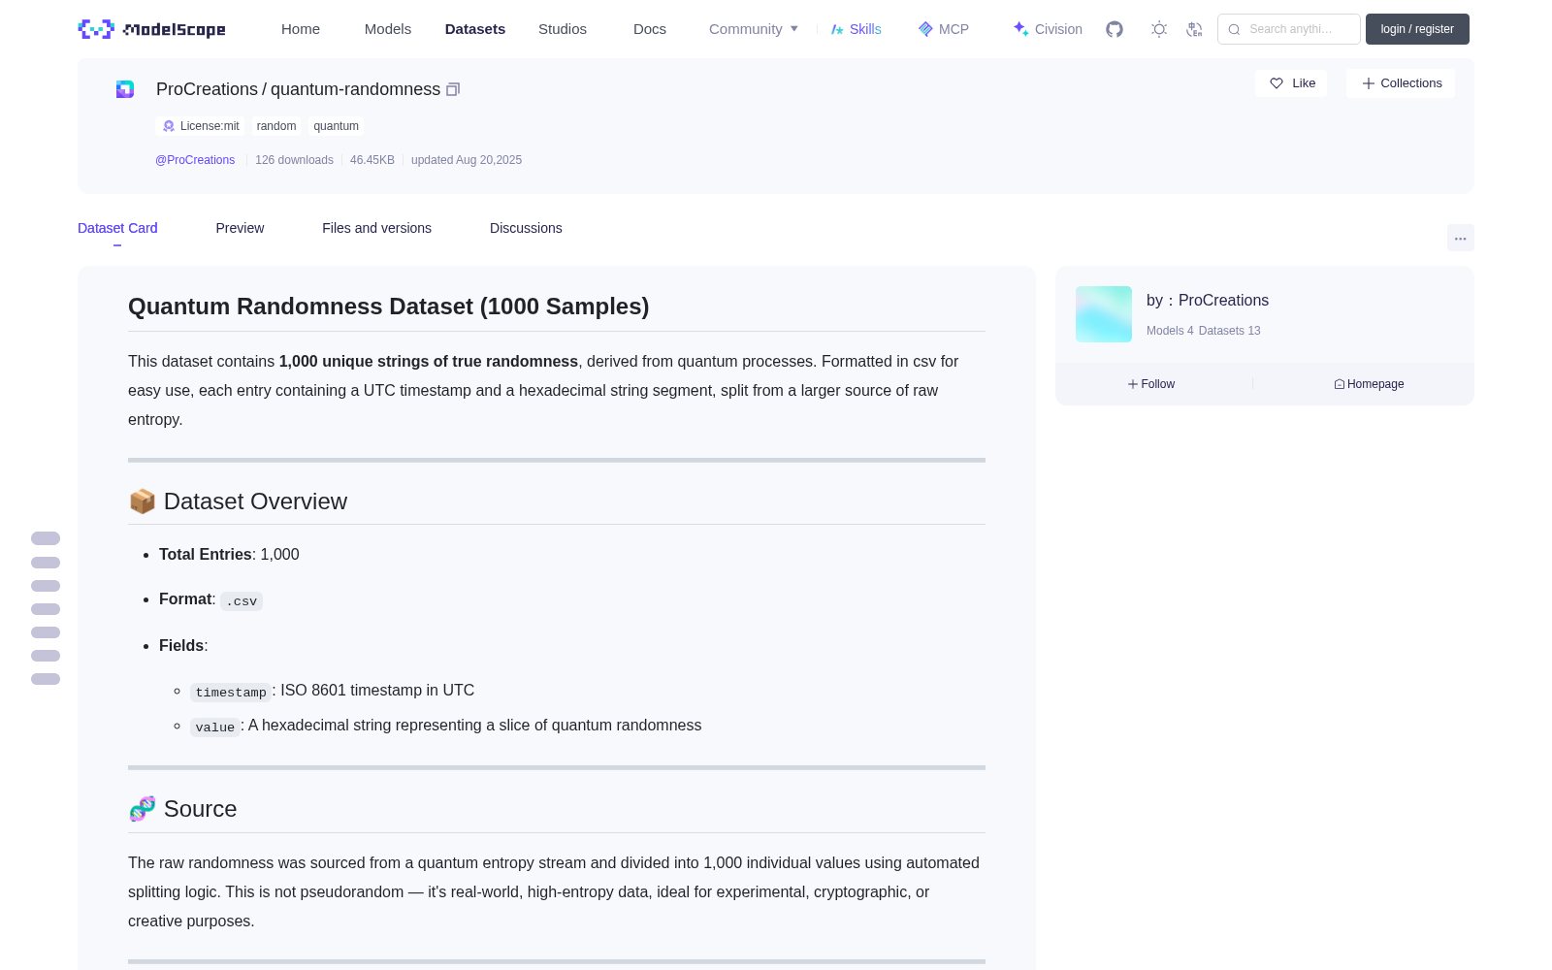This screenshot has width=1552, height=970.
Task: Click the Dataset Overview heading
Action: coord(238,501)
